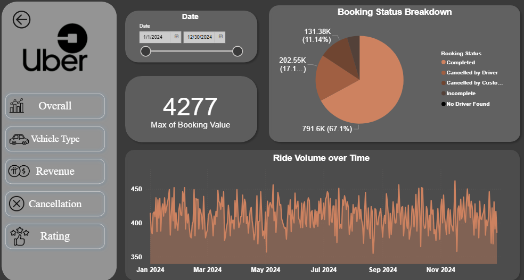
Task: Click the Uber logo image
Action: pyautogui.click(x=55, y=48)
